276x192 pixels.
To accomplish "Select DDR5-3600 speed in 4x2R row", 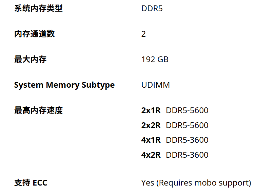I will coord(187,155).
